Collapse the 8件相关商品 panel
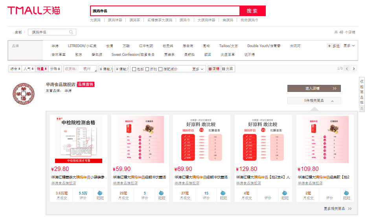 (314, 101)
